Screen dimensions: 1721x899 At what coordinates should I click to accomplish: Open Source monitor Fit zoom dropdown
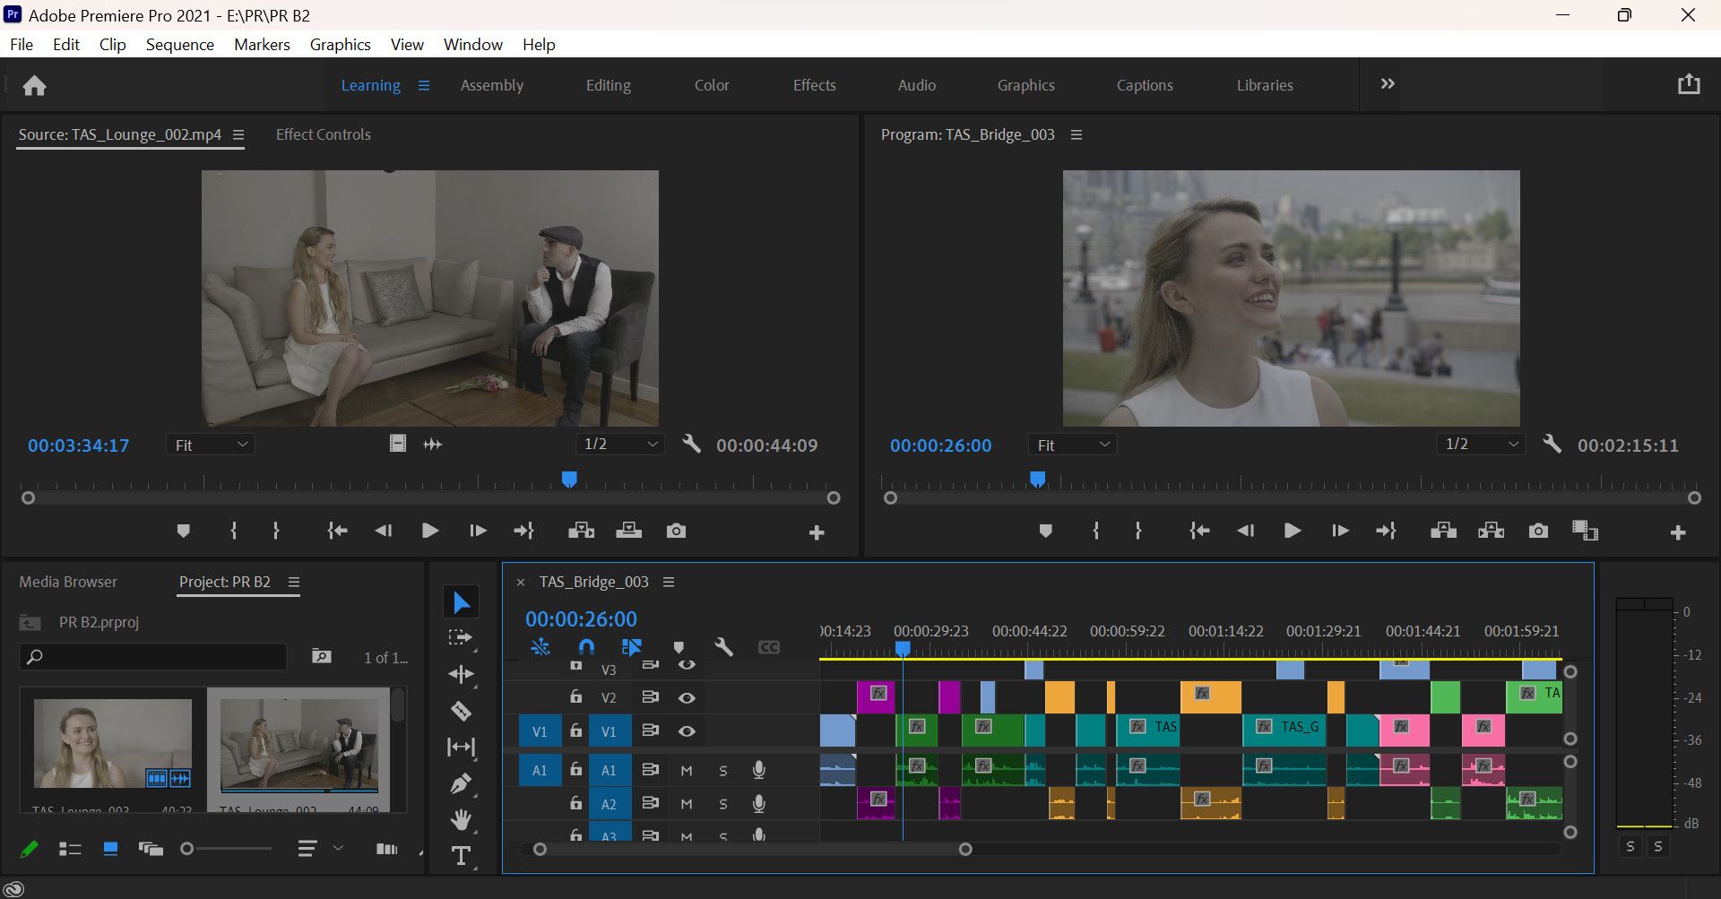coord(211,445)
